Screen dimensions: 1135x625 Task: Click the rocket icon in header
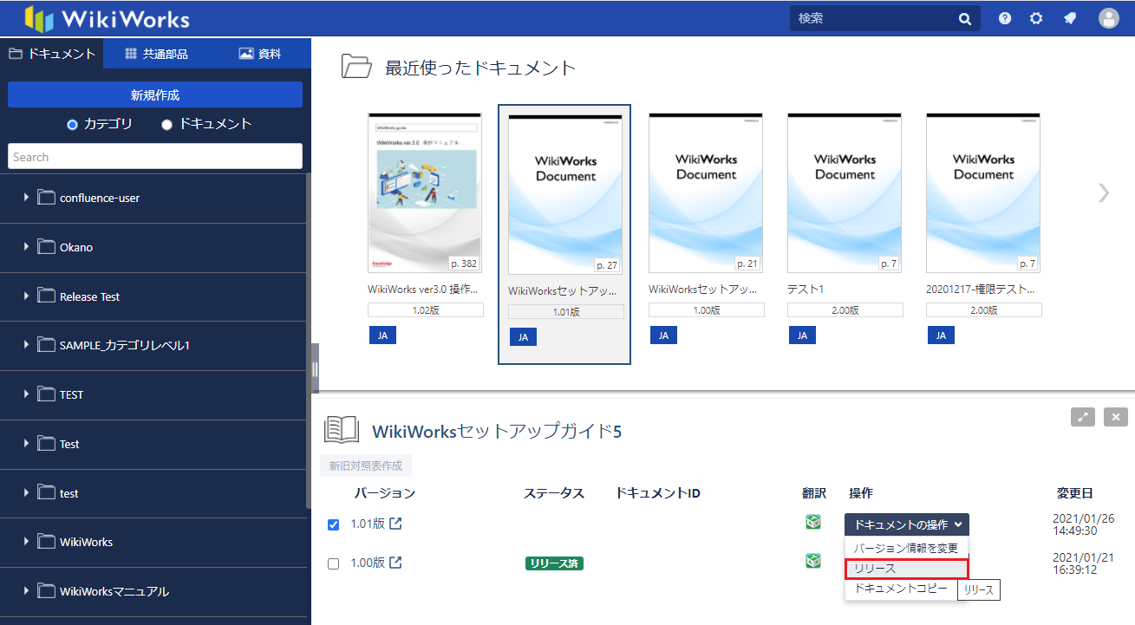[x=1070, y=18]
